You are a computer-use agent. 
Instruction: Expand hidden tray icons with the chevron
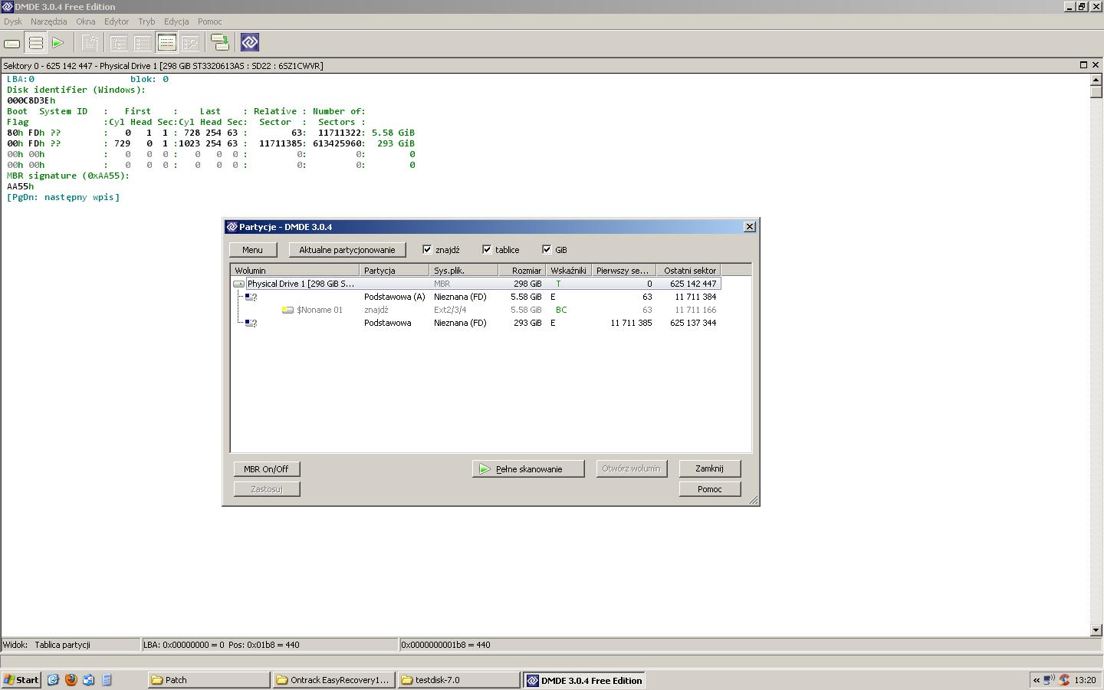pyautogui.click(x=1037, y=680)
